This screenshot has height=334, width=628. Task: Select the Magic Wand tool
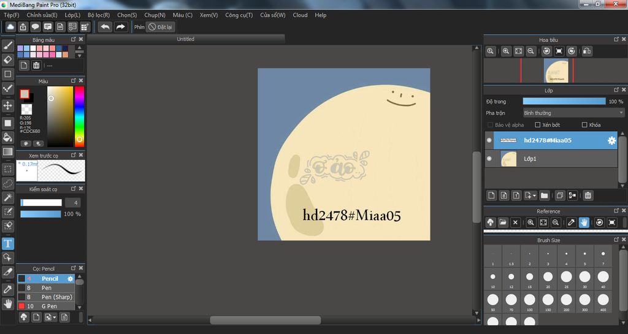point(7,197)
